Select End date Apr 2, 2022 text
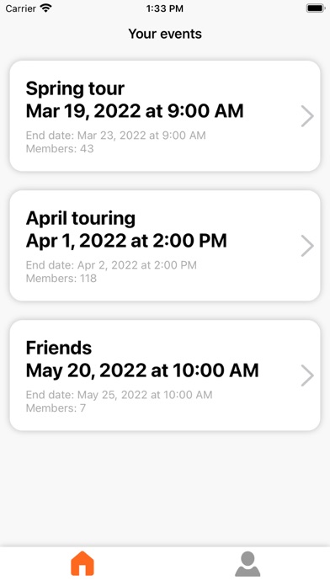The image size is (330, 586). [x=111, y=265]
